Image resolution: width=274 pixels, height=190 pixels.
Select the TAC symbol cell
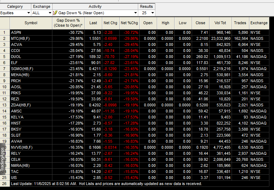click(x=31, y=172)
